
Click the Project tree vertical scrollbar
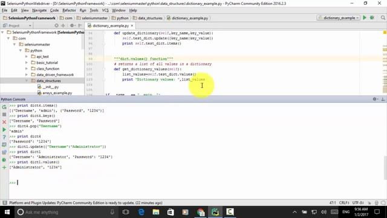tap(83, 39)
